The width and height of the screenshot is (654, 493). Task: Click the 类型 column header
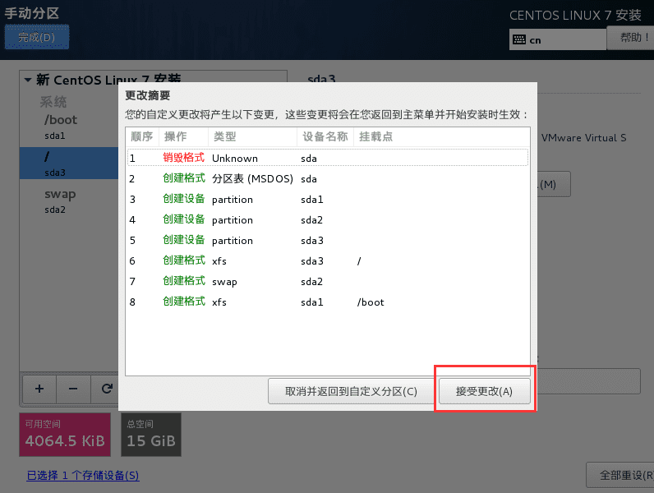tap(252, 136)
